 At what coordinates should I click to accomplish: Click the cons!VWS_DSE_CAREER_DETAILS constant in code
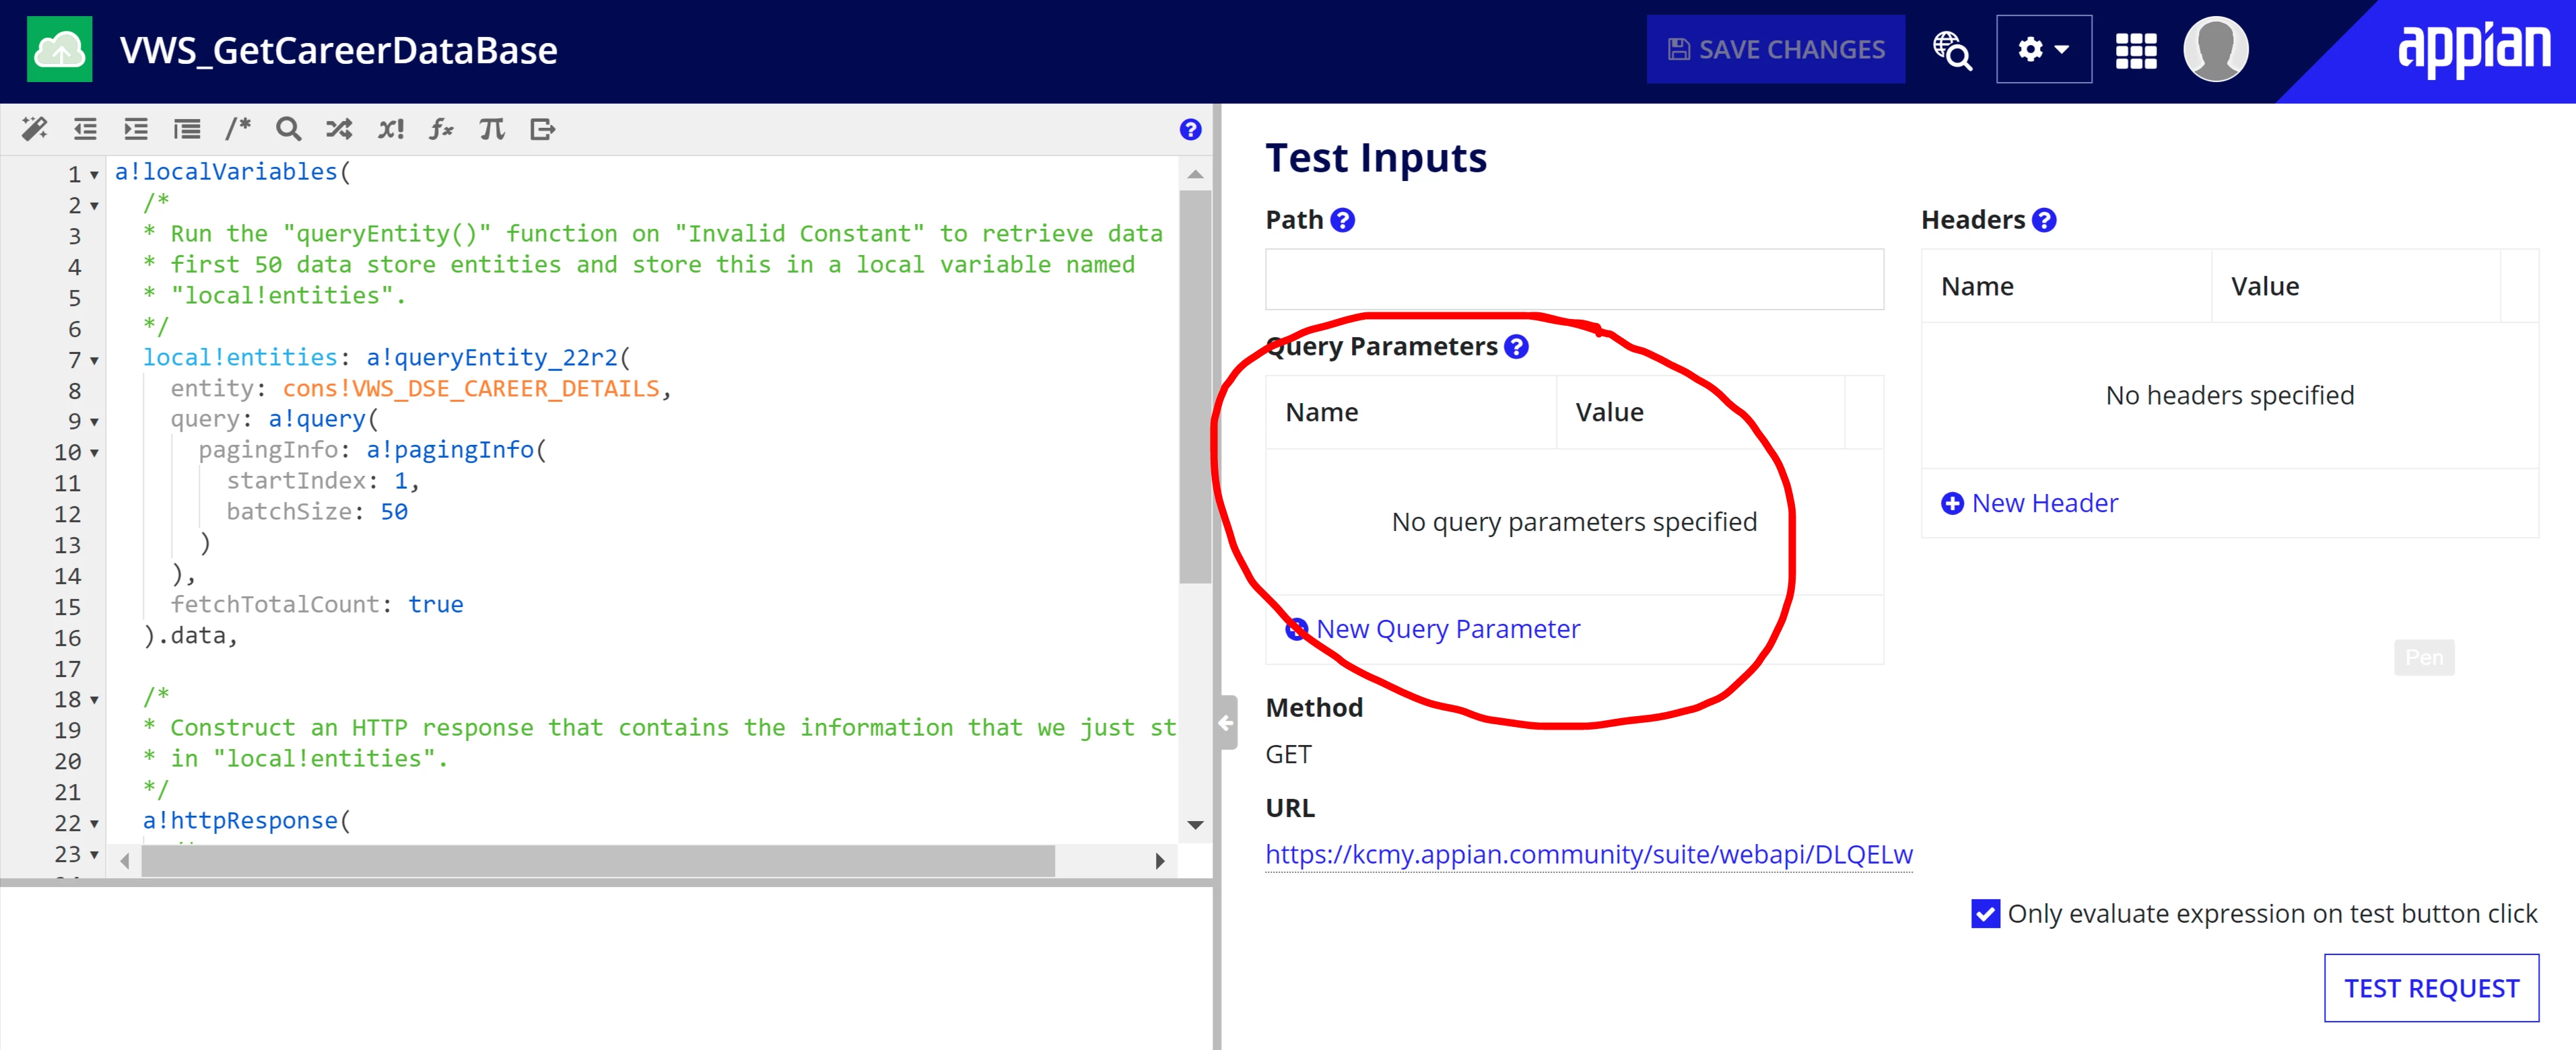tap(471, 388)
